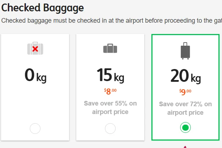Click the '20 kg' weight label
Image resolution: width=222 pixels, height=148 pixels.
[185, 75]
